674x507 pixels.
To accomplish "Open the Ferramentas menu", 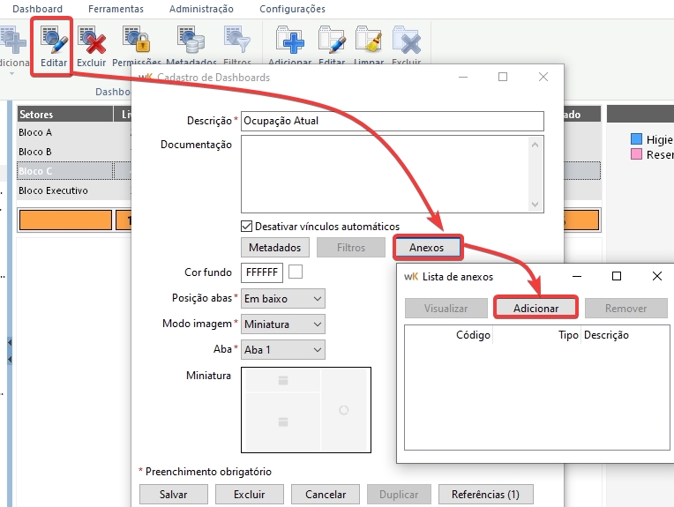I will click(x=116, y=9).
